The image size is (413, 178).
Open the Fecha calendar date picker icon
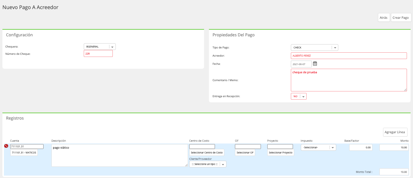pos(315,64)
